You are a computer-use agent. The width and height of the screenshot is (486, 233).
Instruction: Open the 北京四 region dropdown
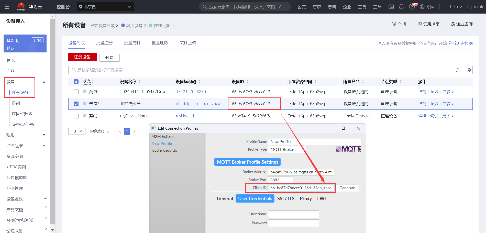pyautogui.click(x=105, y=7)
